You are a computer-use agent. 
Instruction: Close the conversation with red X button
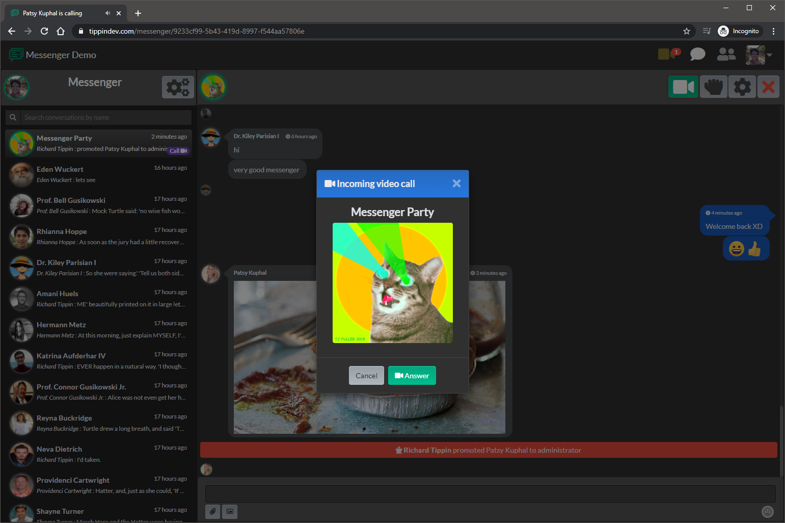769,87
